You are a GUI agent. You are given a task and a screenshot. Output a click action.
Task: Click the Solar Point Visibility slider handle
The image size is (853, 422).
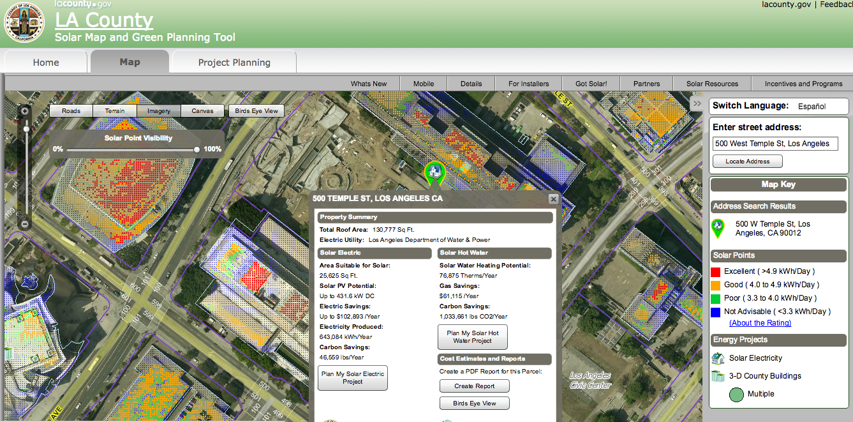tap(197, 149)
